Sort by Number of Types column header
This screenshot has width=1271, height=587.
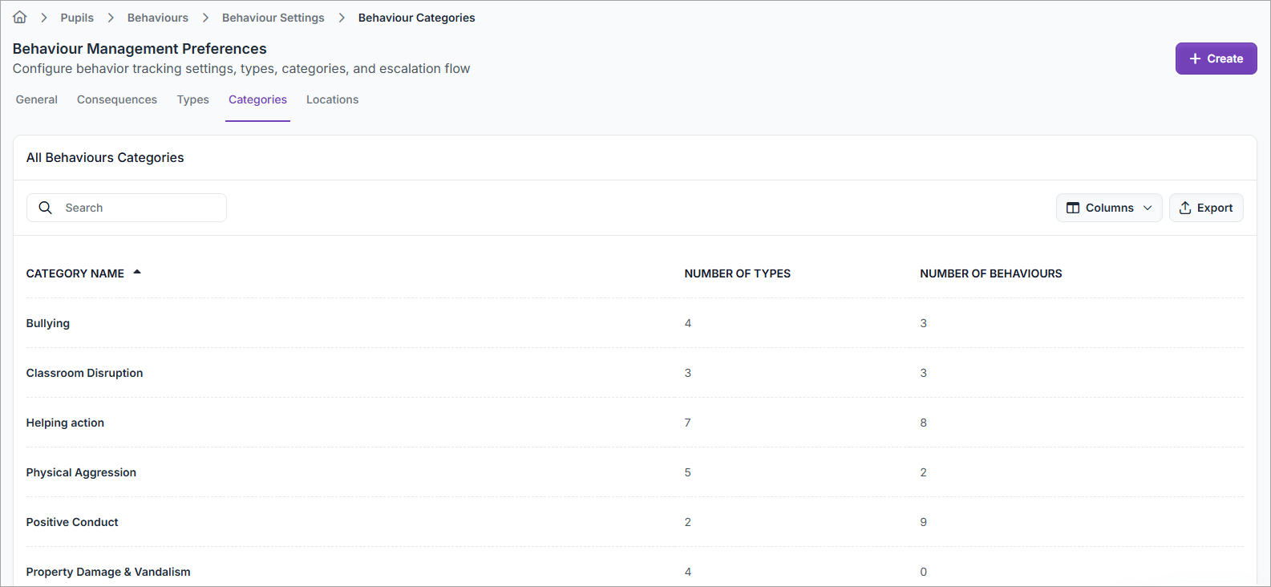737,273
